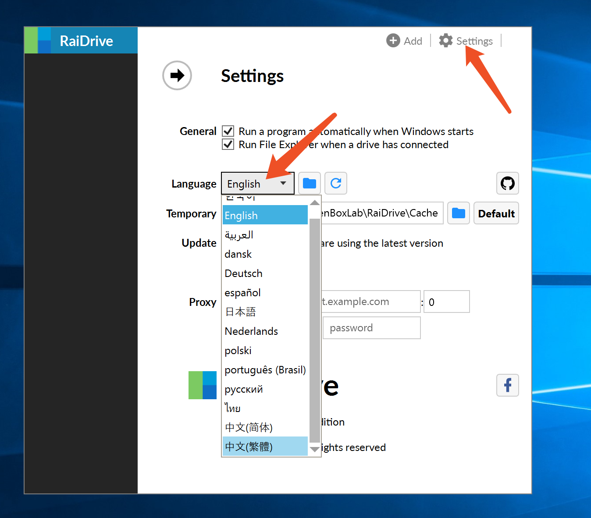Click the back arrow circle icon

[x=177, y=75]
